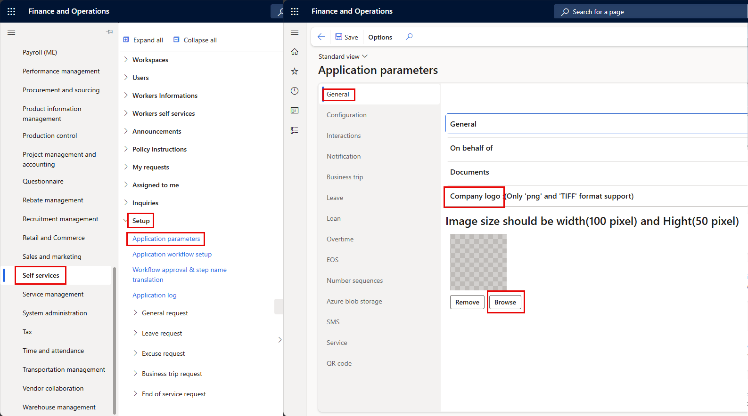Expand the Inquiries node

[x=126, y=202]
